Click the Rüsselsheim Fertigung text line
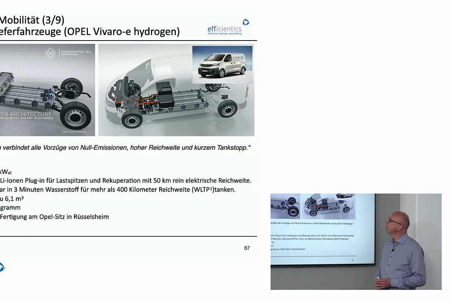452x301 pixels. tap(54, 217)
